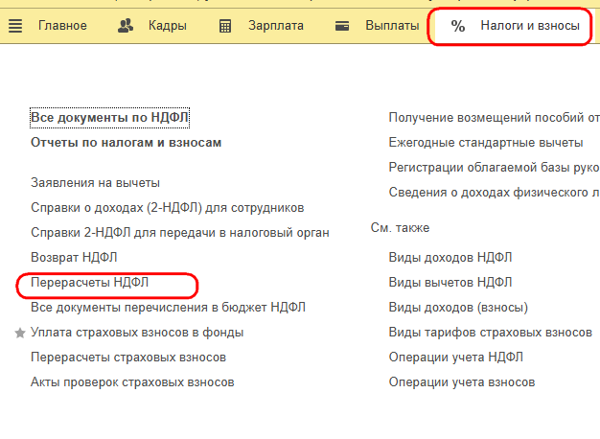
Task: Click the percent icon of Налоги и взносы
Action: pos(457,26)
